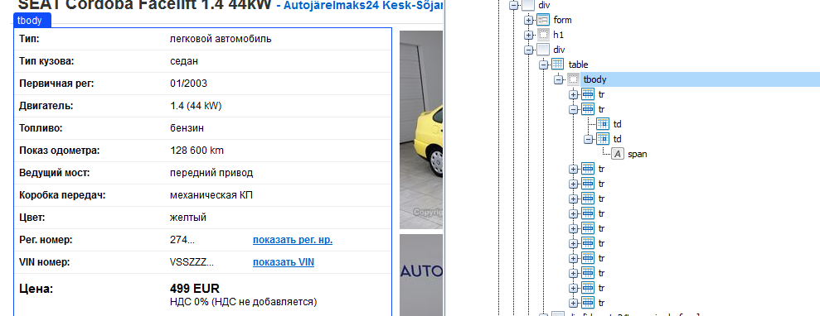The width and height of the screenshot is (820, 316).
Task: Click the first td cell icon
Action: coord(603,124)
